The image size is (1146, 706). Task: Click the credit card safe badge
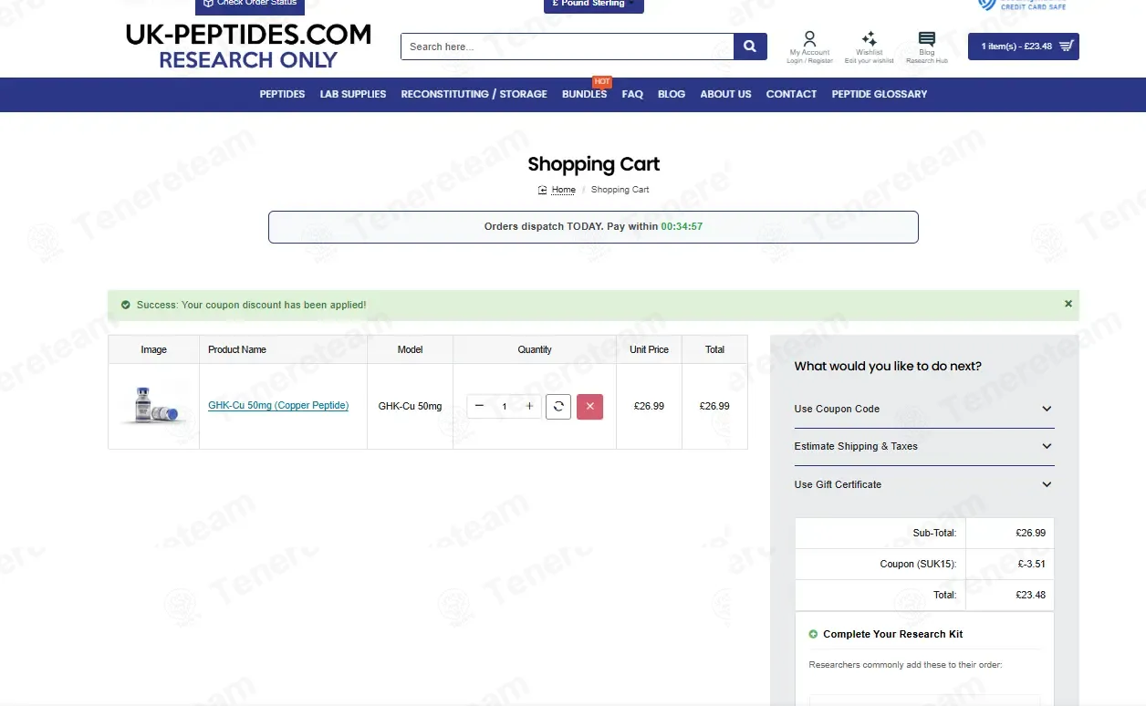coord(1022,5)
